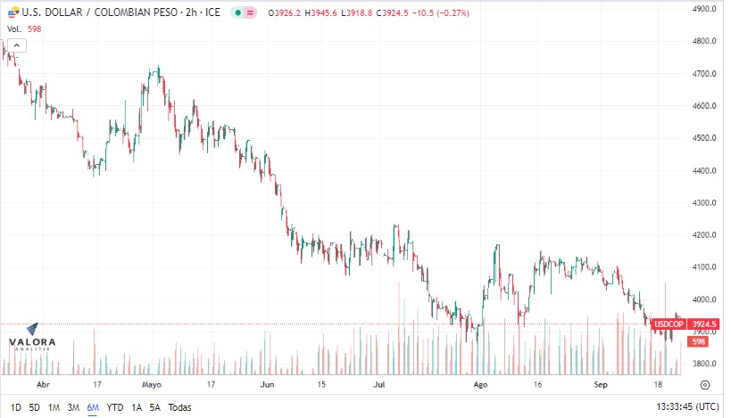Select the Todas time range
Screen dimensions: 731x418
(x=179, y=408)
